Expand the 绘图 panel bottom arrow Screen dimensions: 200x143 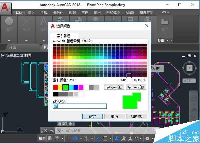pyautogui.click(x=9, y=41)
